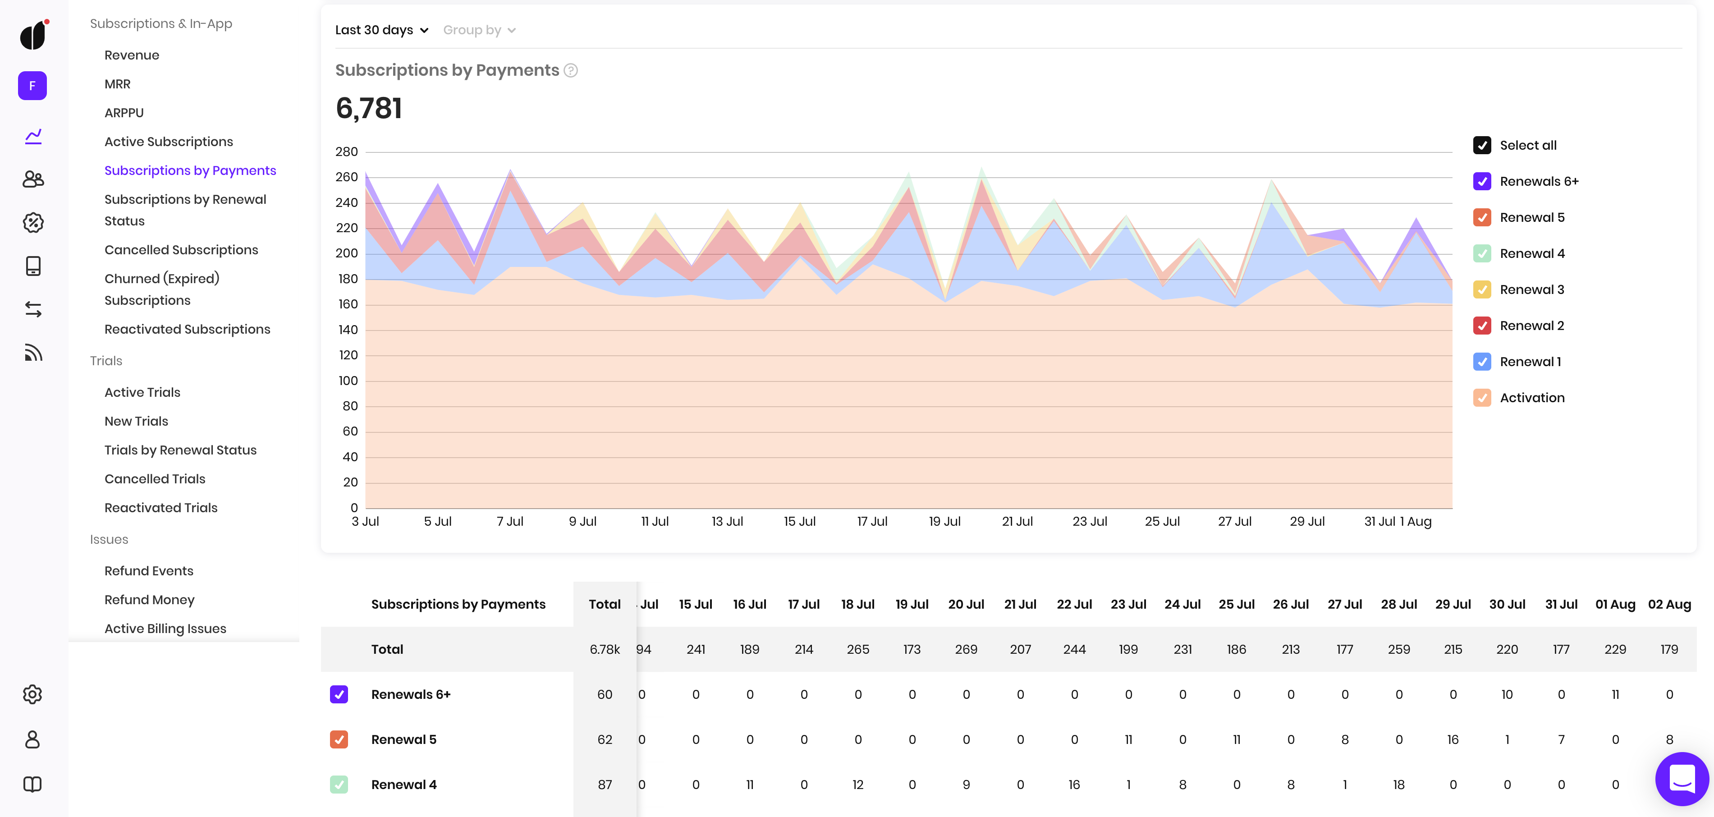Click the Subscriptions & In-App section heading
Image resolution: width=1714 pixels, height=817 pixels.
click(x=161, y=23)
